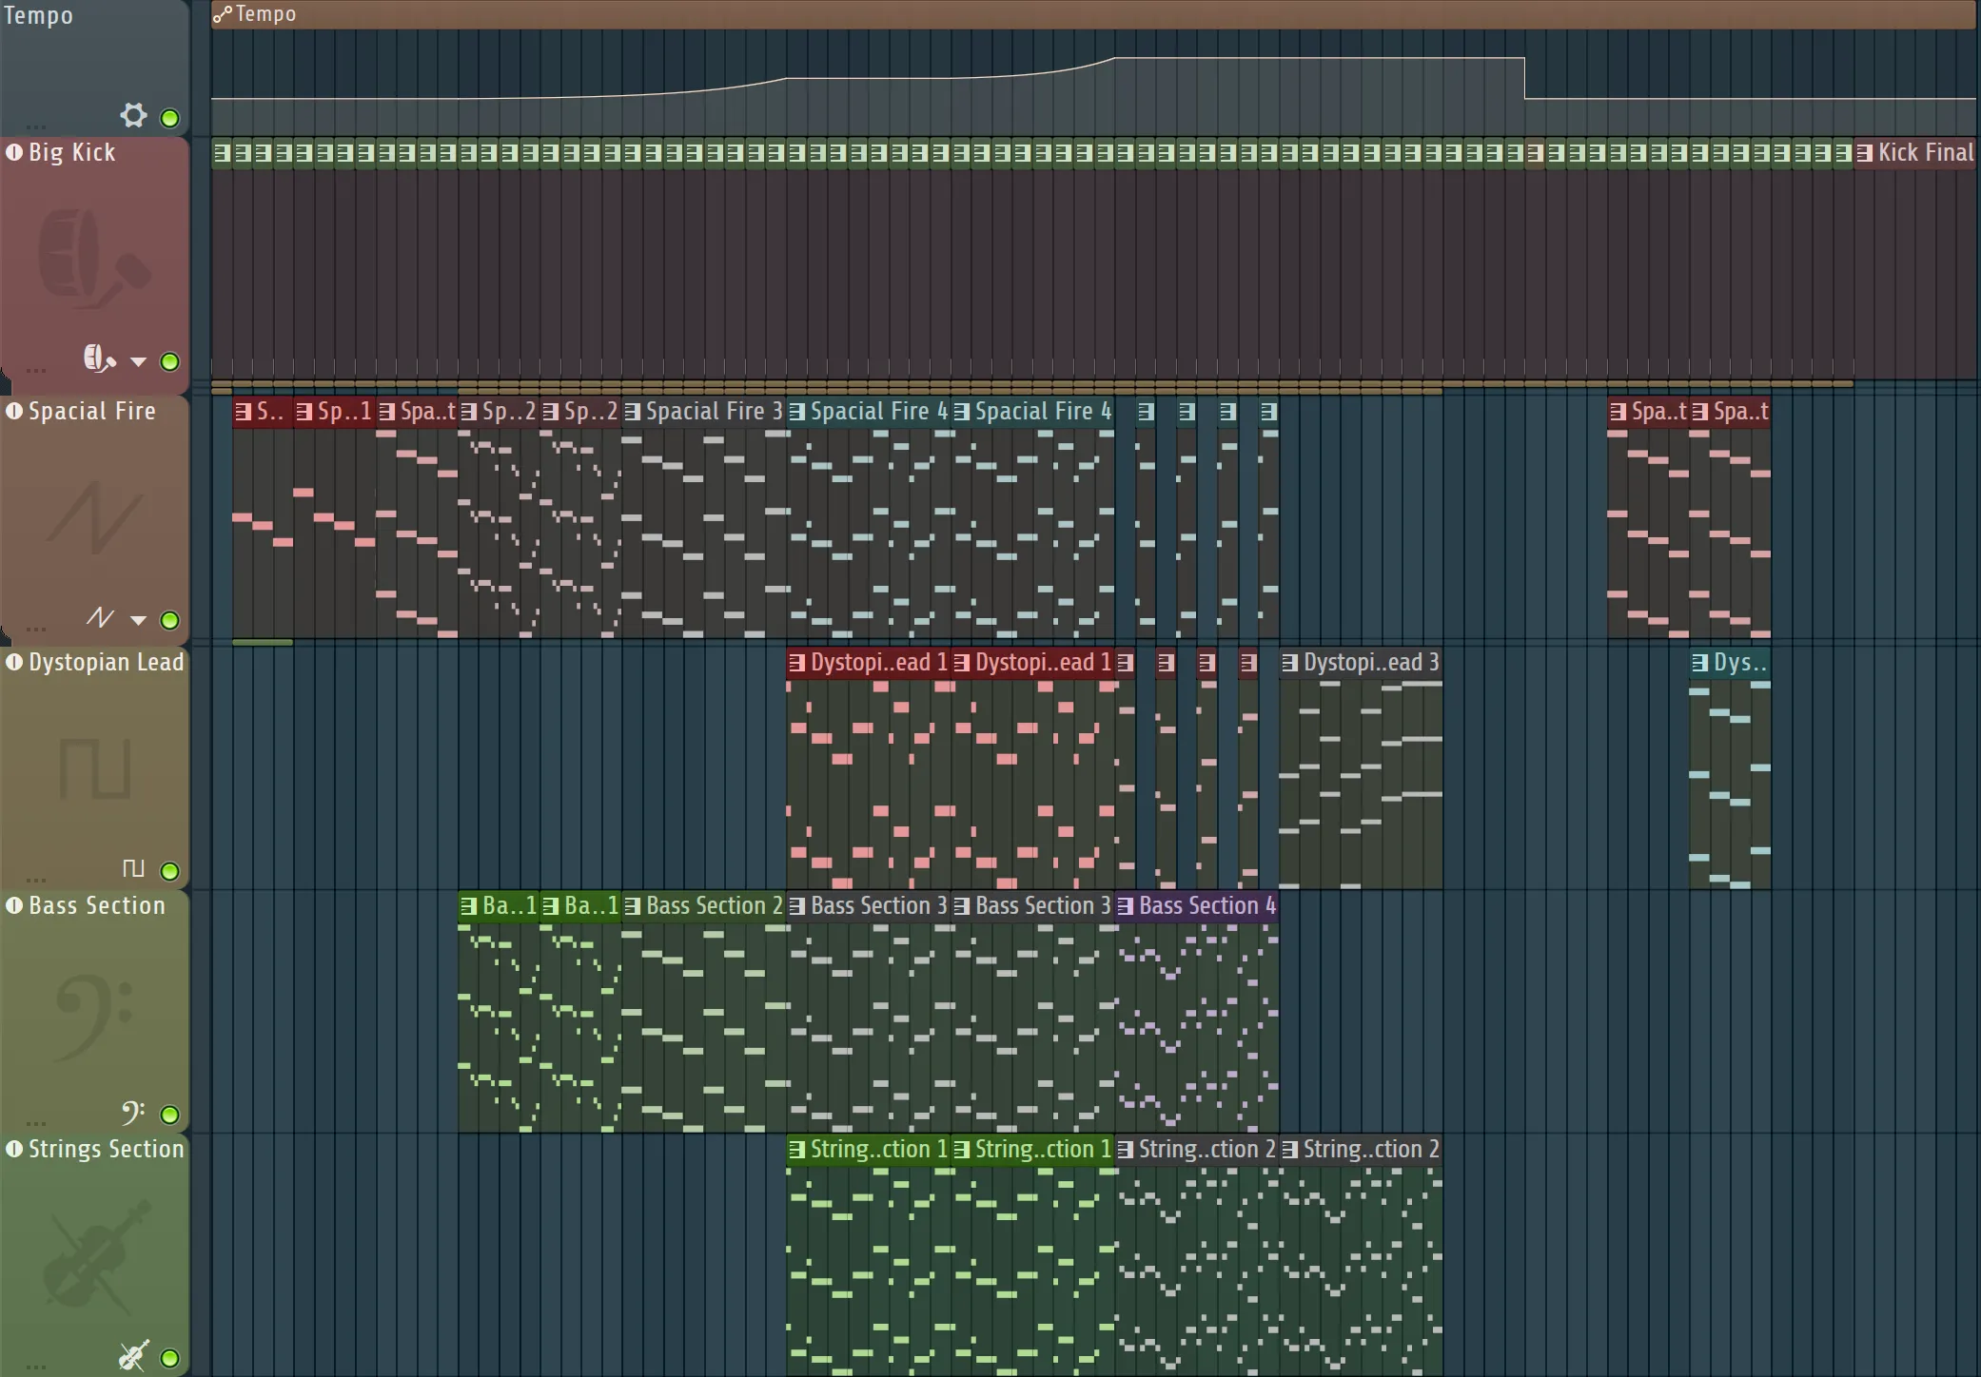This screenshot has height=1377, width=1981.
Task: Click the Big Kick drum icon
Action: pos(98,359)
